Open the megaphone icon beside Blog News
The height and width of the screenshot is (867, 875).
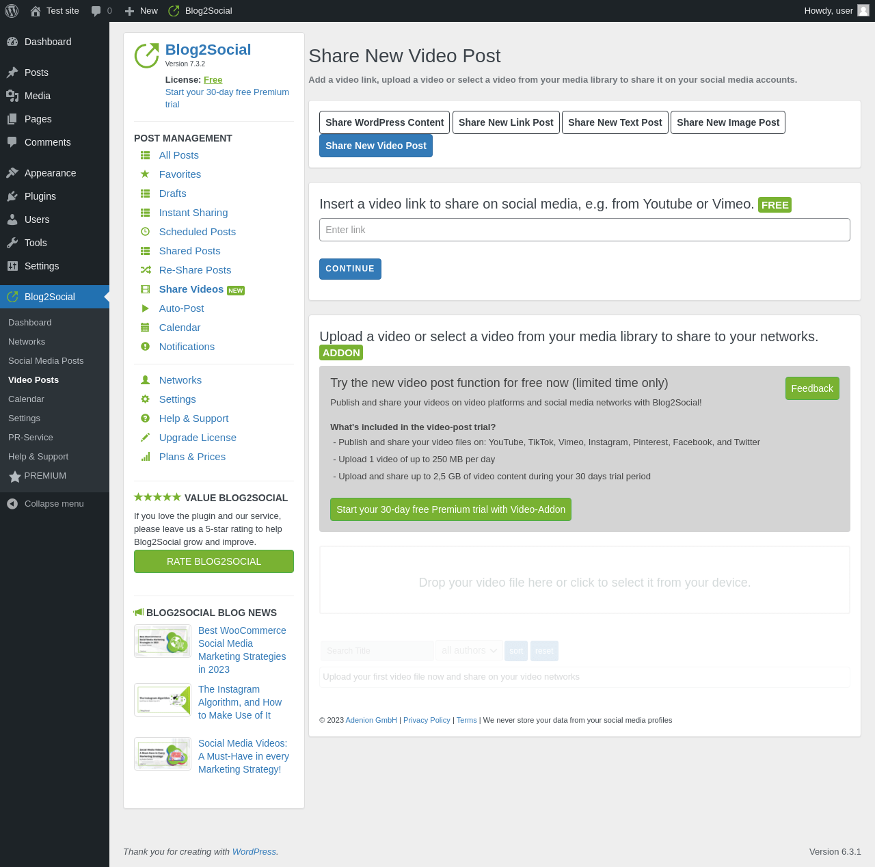139,613
